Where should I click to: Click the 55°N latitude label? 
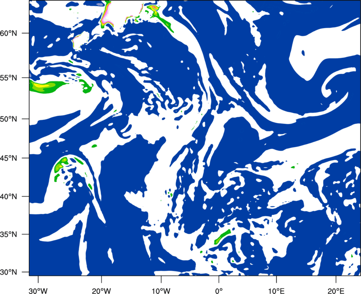click(x=9, y=78)
